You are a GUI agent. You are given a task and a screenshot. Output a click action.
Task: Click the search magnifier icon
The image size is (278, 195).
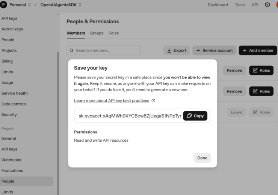[71, 50]
